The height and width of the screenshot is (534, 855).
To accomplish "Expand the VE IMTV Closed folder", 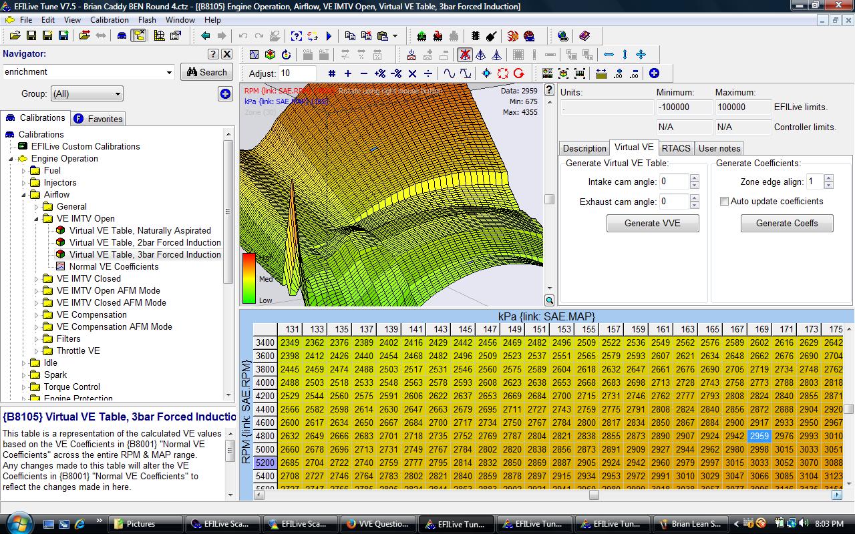I will [x=37, y=279].
